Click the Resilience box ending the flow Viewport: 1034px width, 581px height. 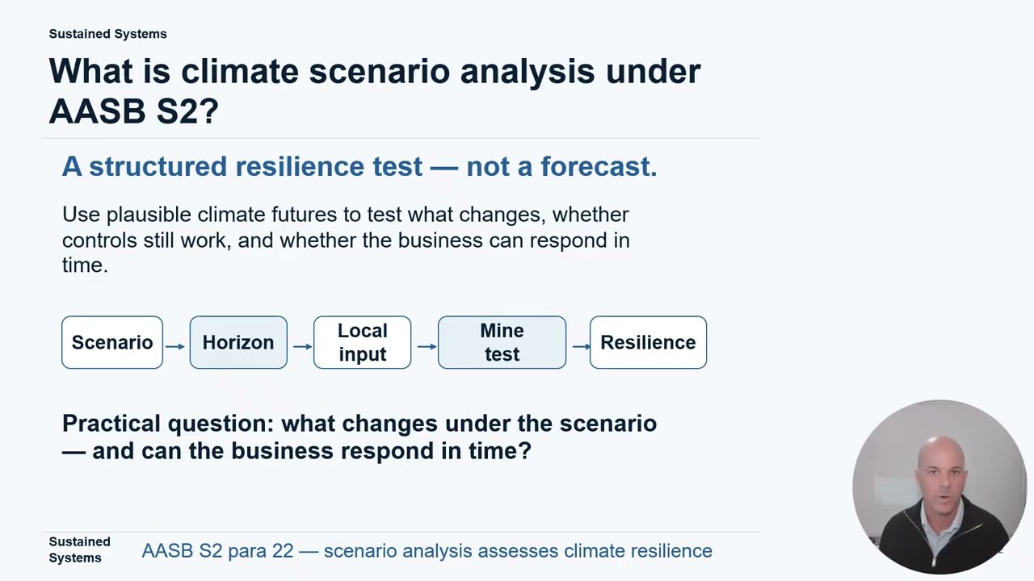tap(648, 342)
